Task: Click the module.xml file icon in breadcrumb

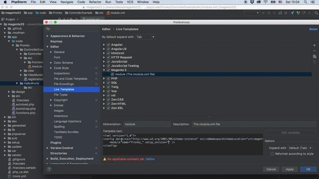Action: pyautogui.click(x=108, y=13)
